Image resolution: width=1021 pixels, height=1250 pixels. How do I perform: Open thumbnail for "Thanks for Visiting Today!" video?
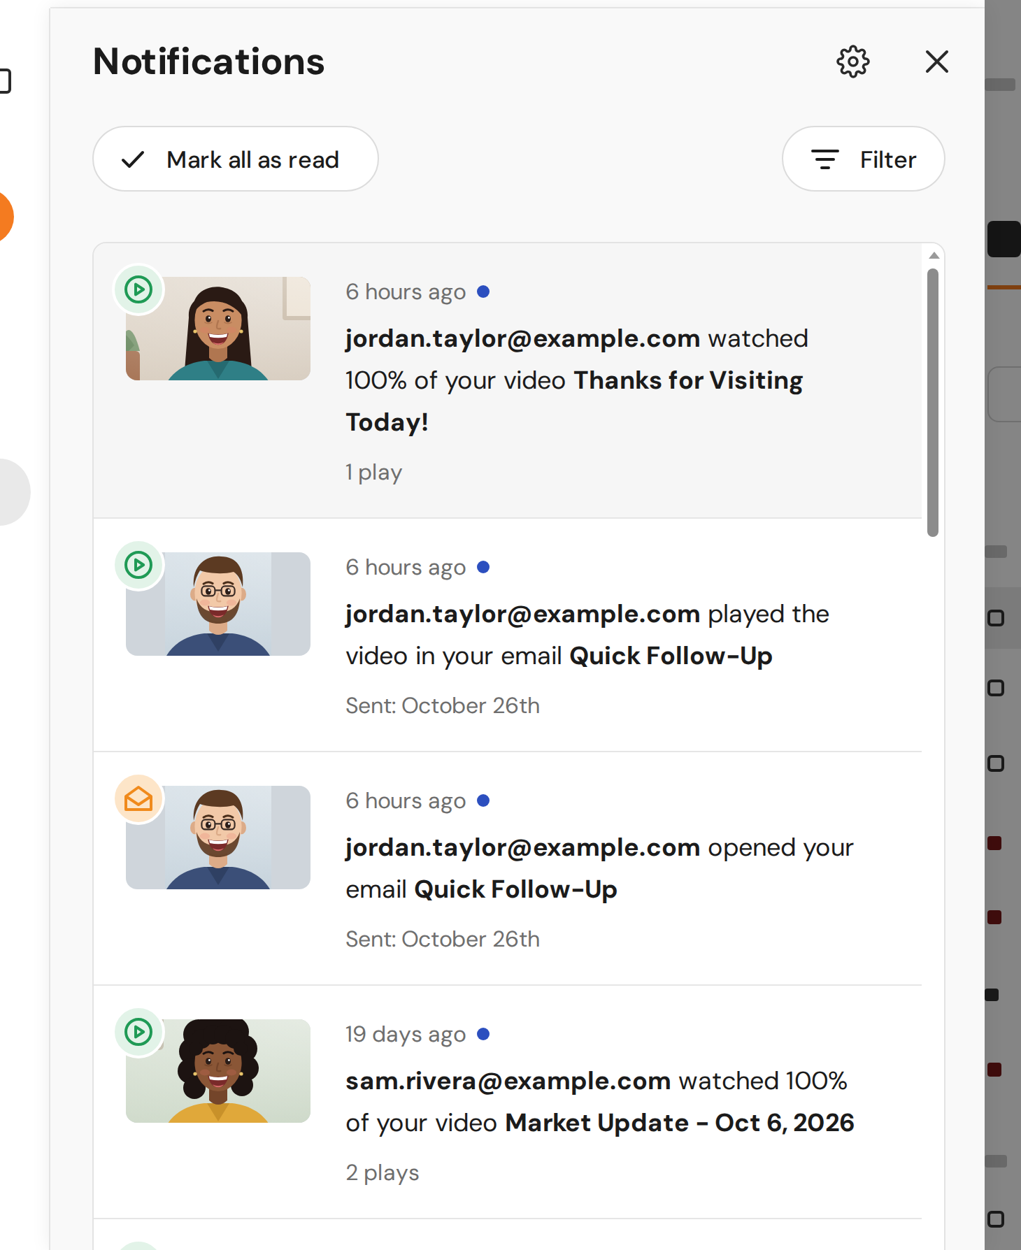pyautogui.click(x=218, y=329)
